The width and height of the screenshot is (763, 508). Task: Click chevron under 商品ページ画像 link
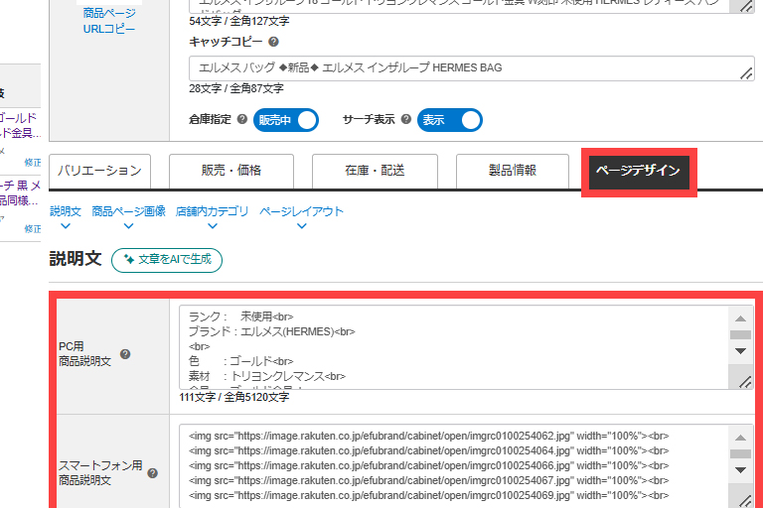pos(128,226)
